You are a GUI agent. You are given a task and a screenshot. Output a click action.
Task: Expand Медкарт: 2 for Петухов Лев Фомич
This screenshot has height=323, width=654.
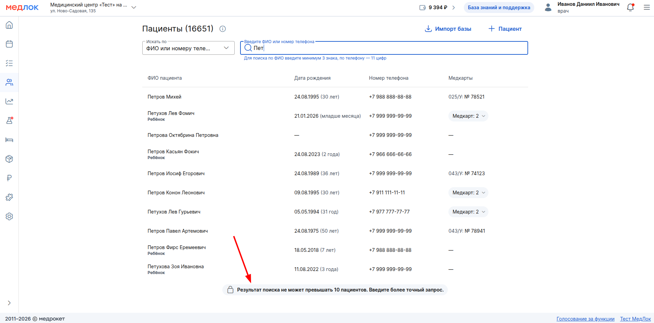[468, 116]
